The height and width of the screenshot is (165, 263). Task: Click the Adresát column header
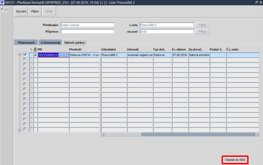(133, 49)
